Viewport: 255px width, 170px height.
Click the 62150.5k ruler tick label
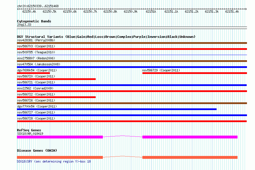pyautogui.click(x=50, y=11)
